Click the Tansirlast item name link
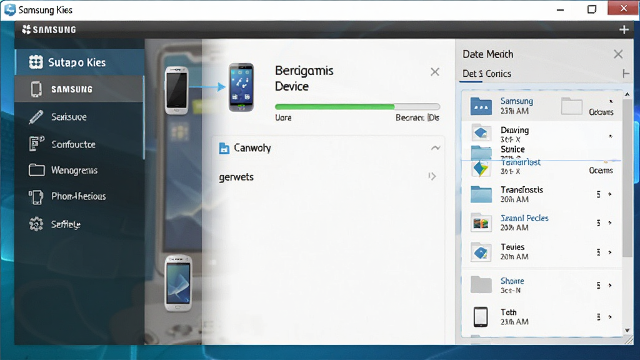Image resolution: width=640 pixels, height=360 pixels. (x=521, y=162)
